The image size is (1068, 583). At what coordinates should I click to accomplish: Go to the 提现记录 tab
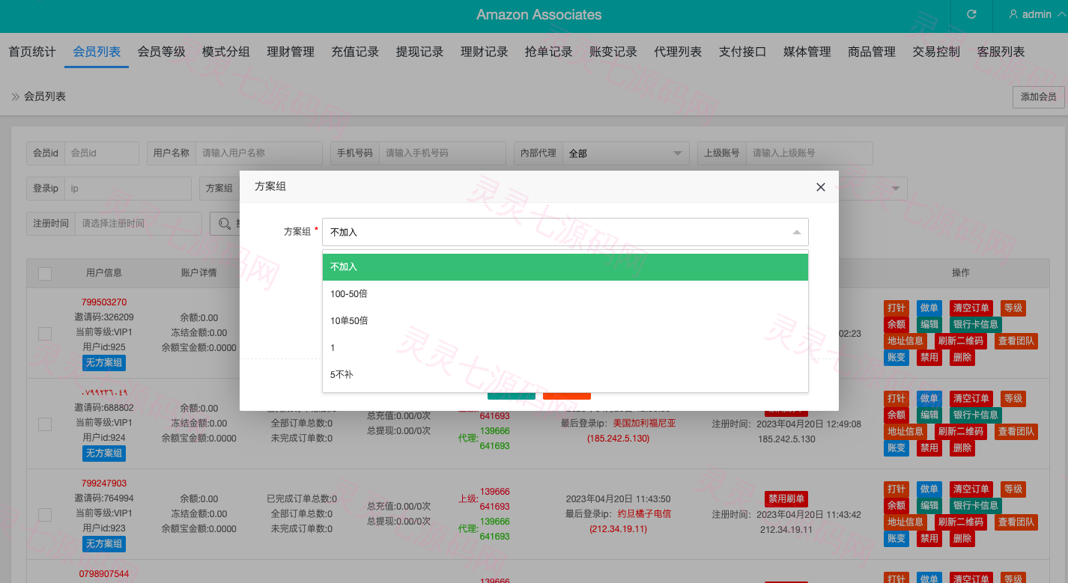tap(419, 52)
